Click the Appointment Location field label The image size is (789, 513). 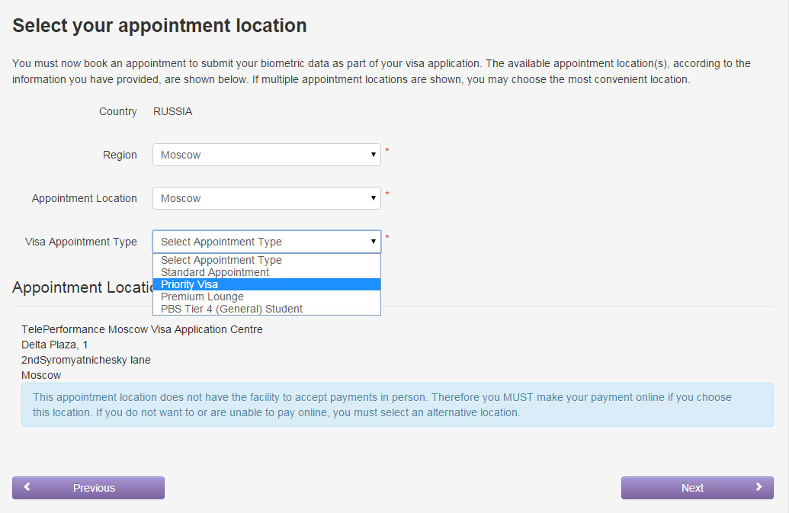coord(85,199)
